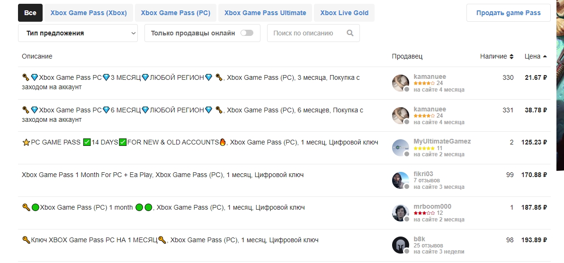Screen dimensions: 564x263
Task: Open fikri03 seller name
Action: tap(423, 174)
